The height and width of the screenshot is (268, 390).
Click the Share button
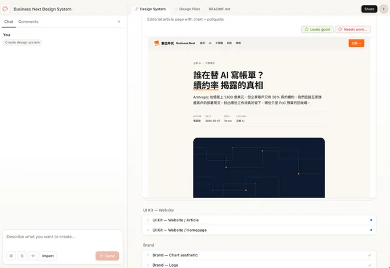pyautogui.click(x=369, y=9)
